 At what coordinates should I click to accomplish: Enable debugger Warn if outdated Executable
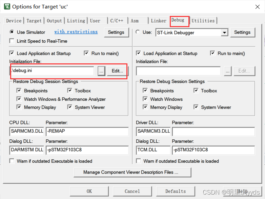(138, 161)
